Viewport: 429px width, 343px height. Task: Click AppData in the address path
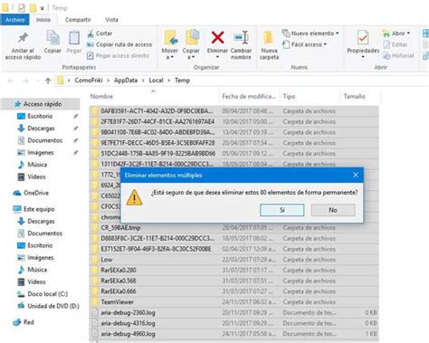click(x=126, y=81)
